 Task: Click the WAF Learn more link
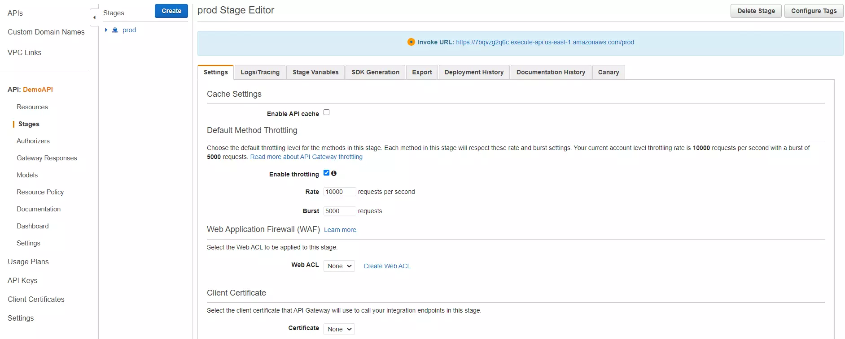pos(341,230)
